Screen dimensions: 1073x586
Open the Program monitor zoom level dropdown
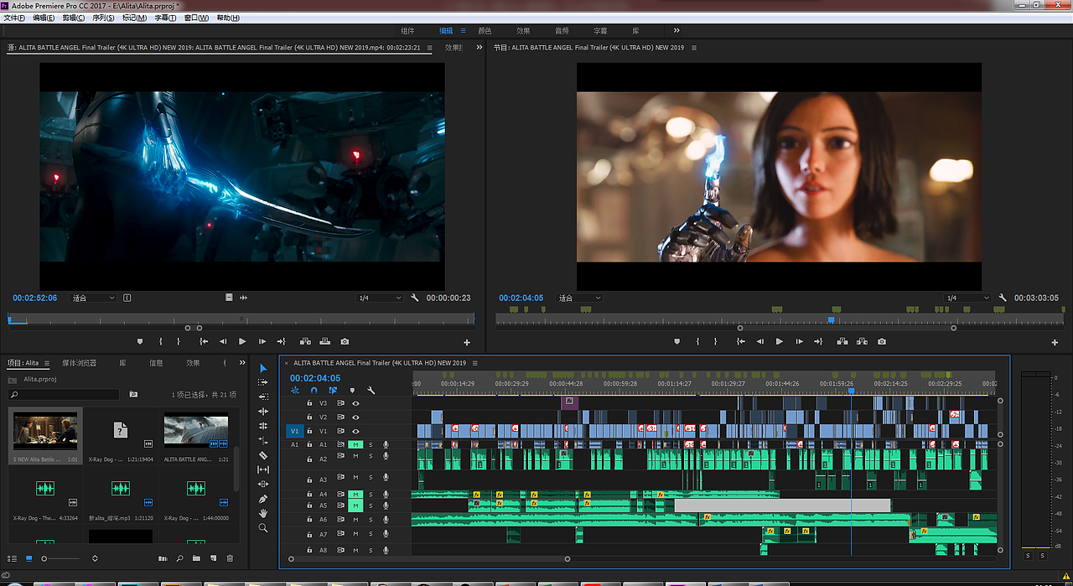(x=579, y=298)
